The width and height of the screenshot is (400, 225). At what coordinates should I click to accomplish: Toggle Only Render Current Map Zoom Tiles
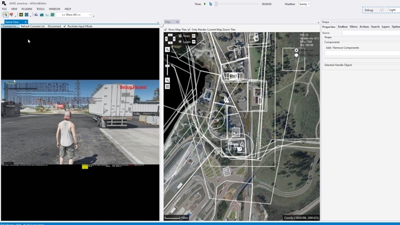(189, 30)
